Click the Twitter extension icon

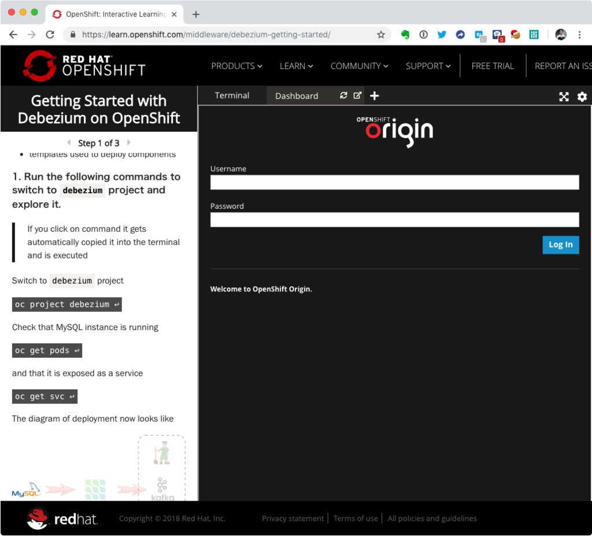(442, 35)
